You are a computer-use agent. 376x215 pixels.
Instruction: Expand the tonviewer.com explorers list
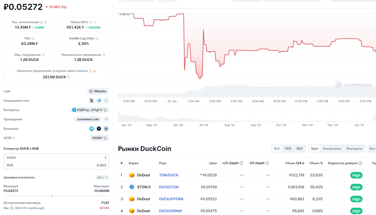[x=106, y=119]
